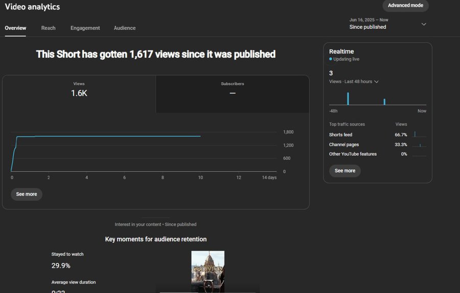Viewport: 460px width, 293px height.
Task: Select the Views metric card
Action: click(79, 94)
